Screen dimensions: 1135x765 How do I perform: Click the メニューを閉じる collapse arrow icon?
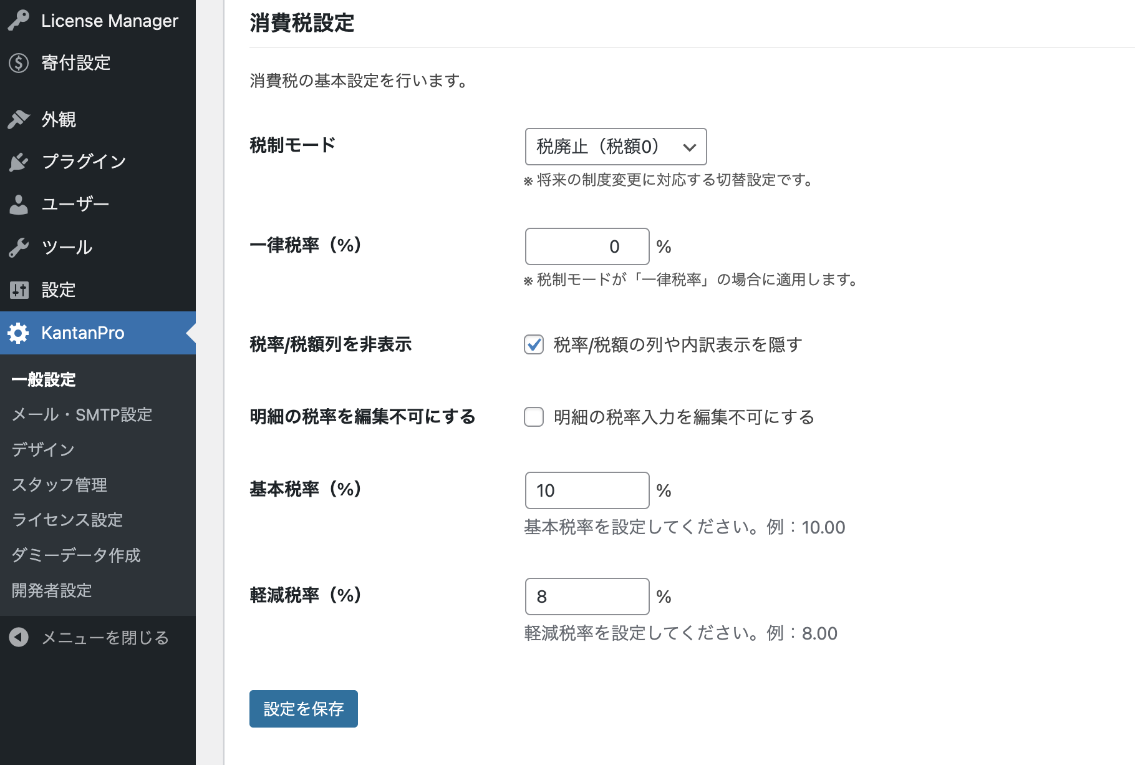click(19, 637)
